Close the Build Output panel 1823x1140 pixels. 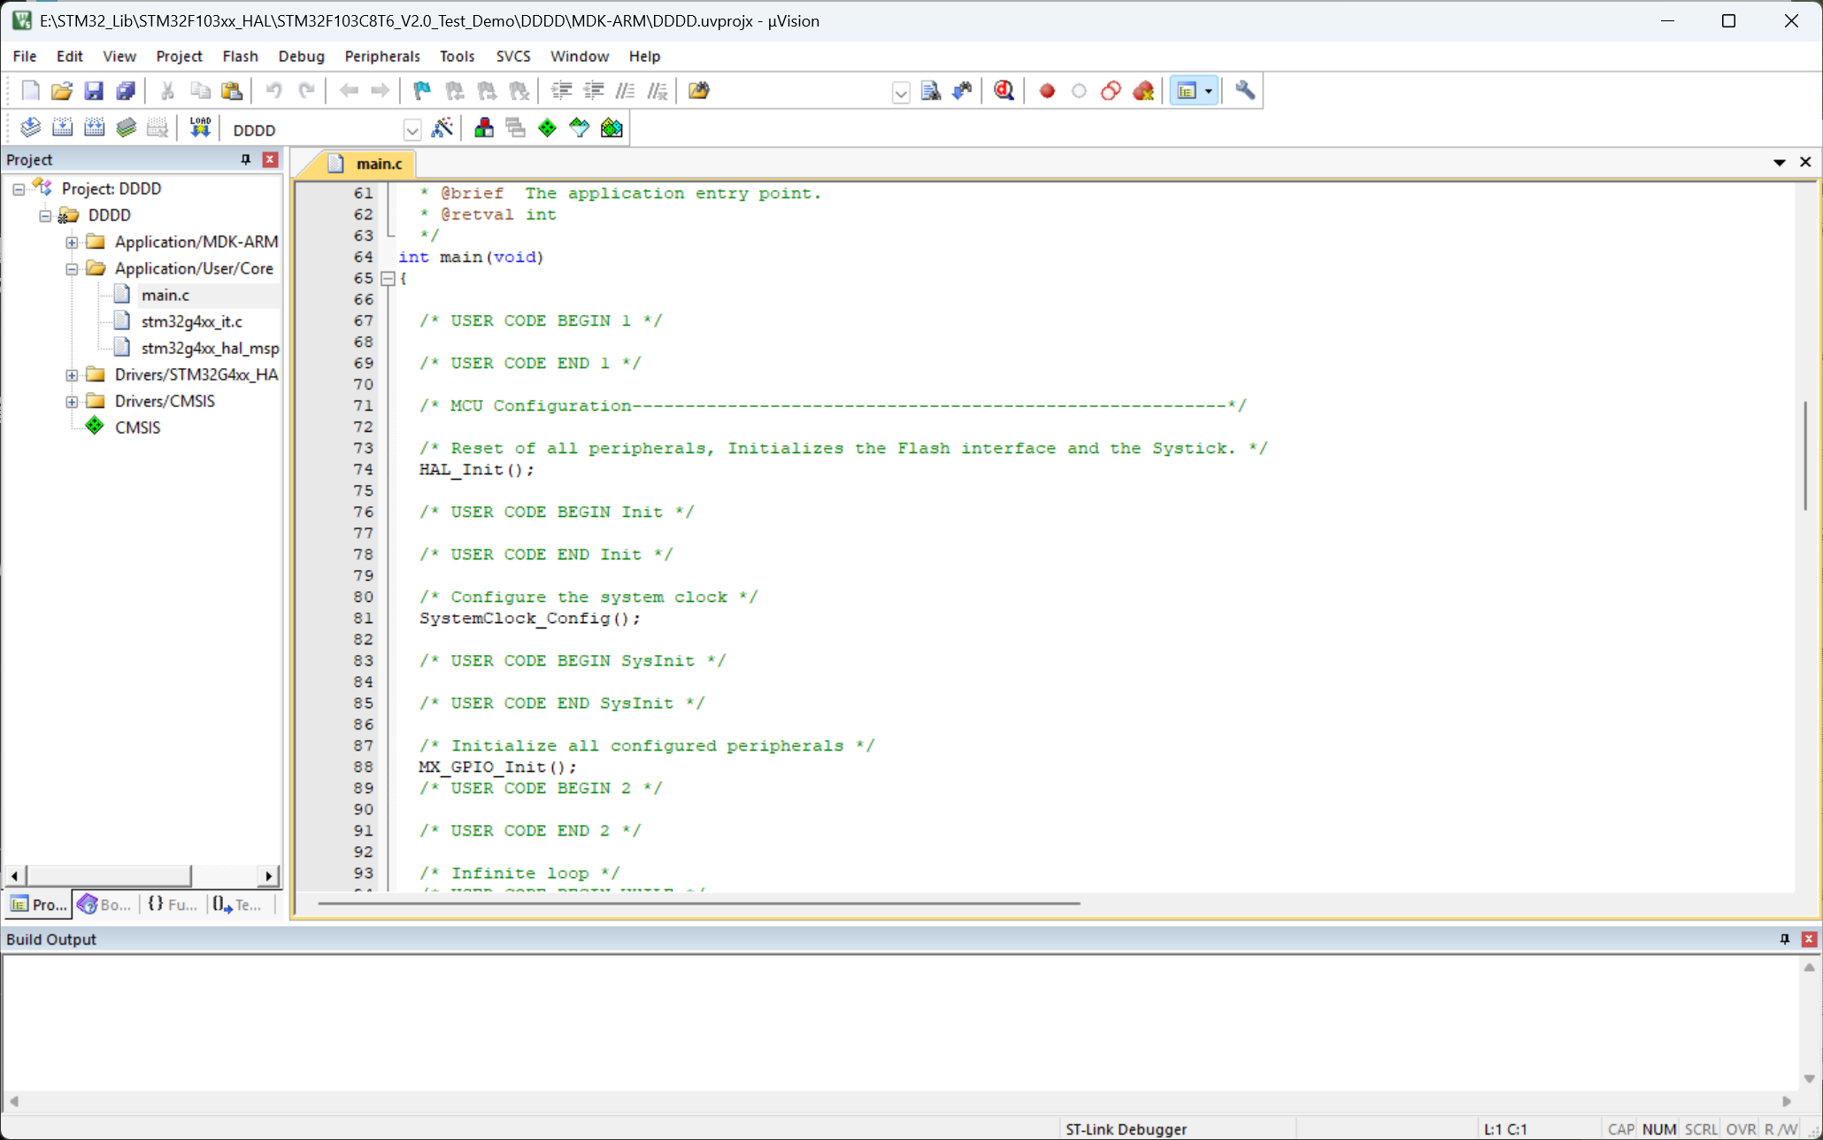point(1809,939)
